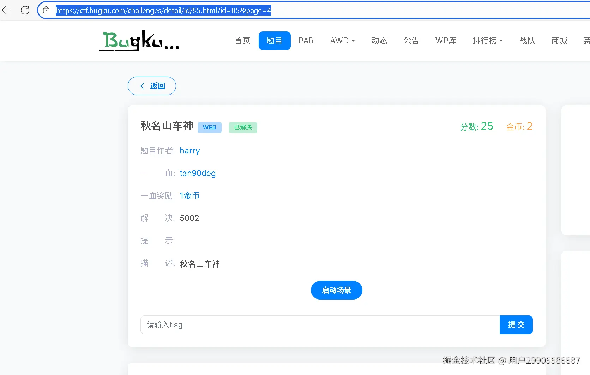Click the 分数: 25 score text
590x375 pixels.
point(477,126)
